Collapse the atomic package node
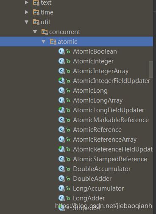The height and width of the screenshot is (214, 156). [x=44, y=42]
